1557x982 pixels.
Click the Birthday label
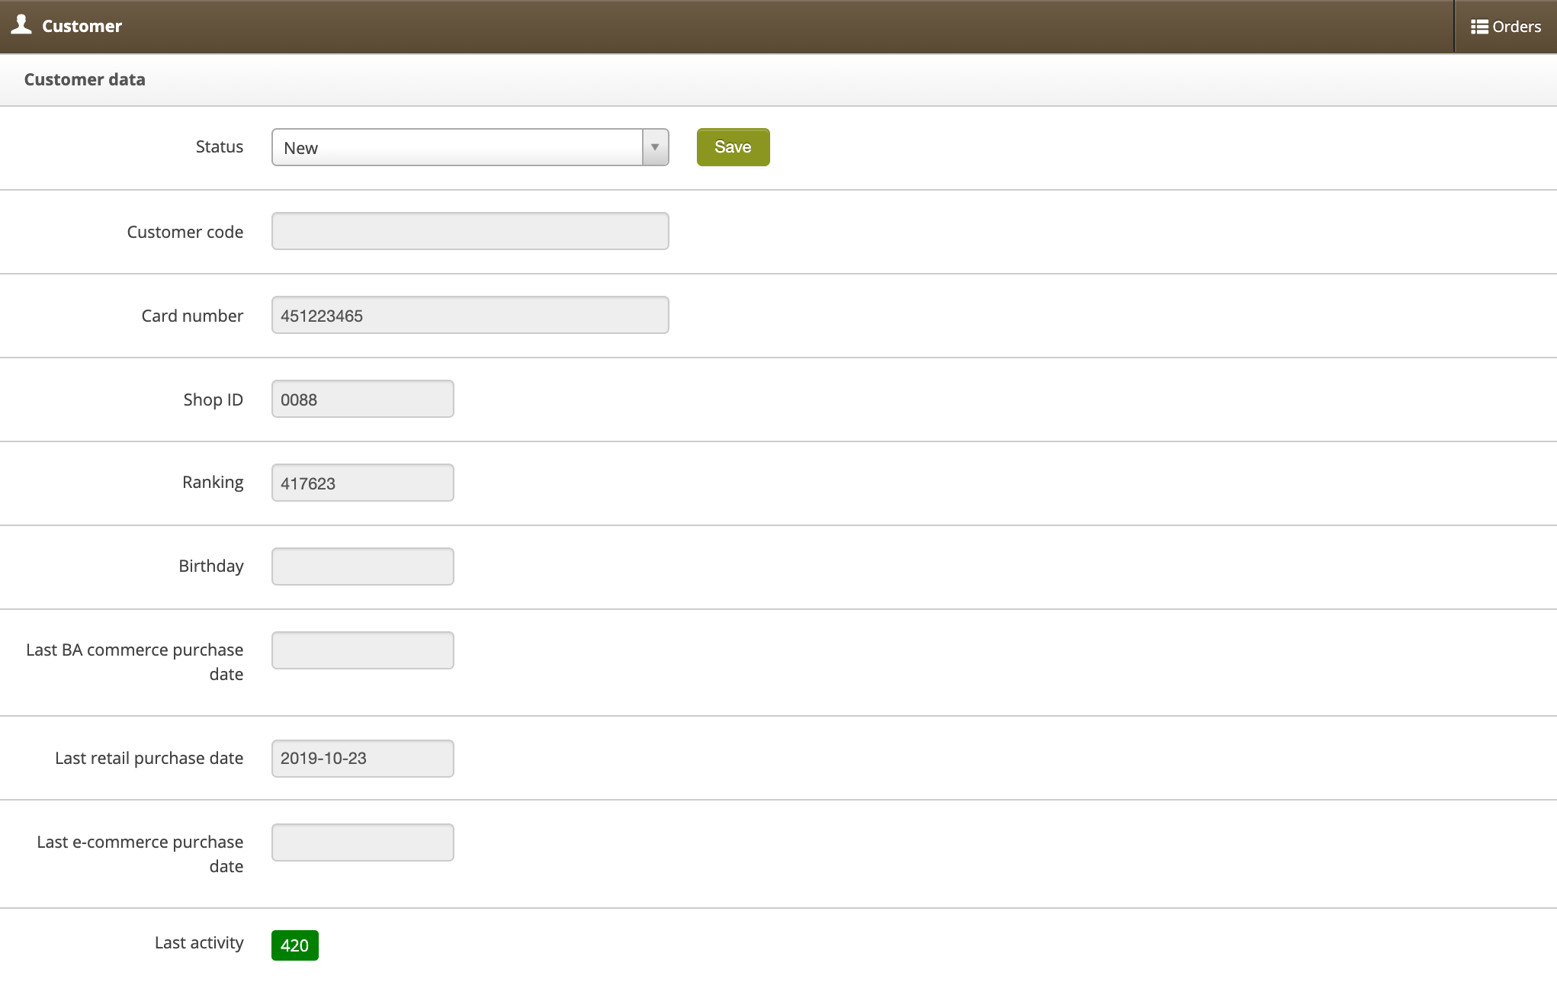[x=211, y=566]
